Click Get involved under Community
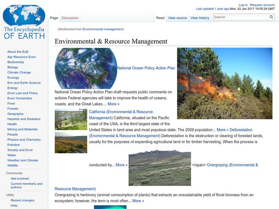This screenshot has height=209, width=279. pos(20,178)
